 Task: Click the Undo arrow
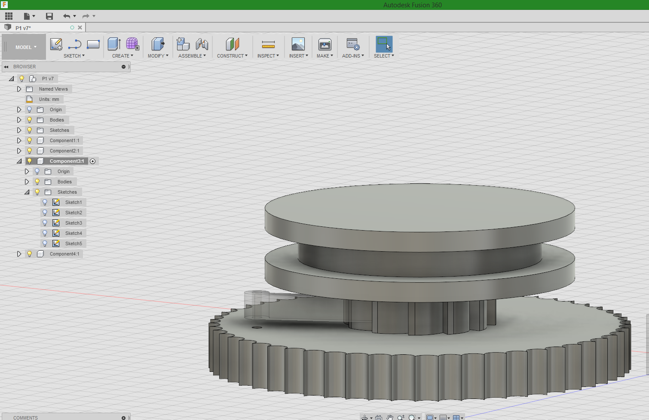[x=67, y=16]
